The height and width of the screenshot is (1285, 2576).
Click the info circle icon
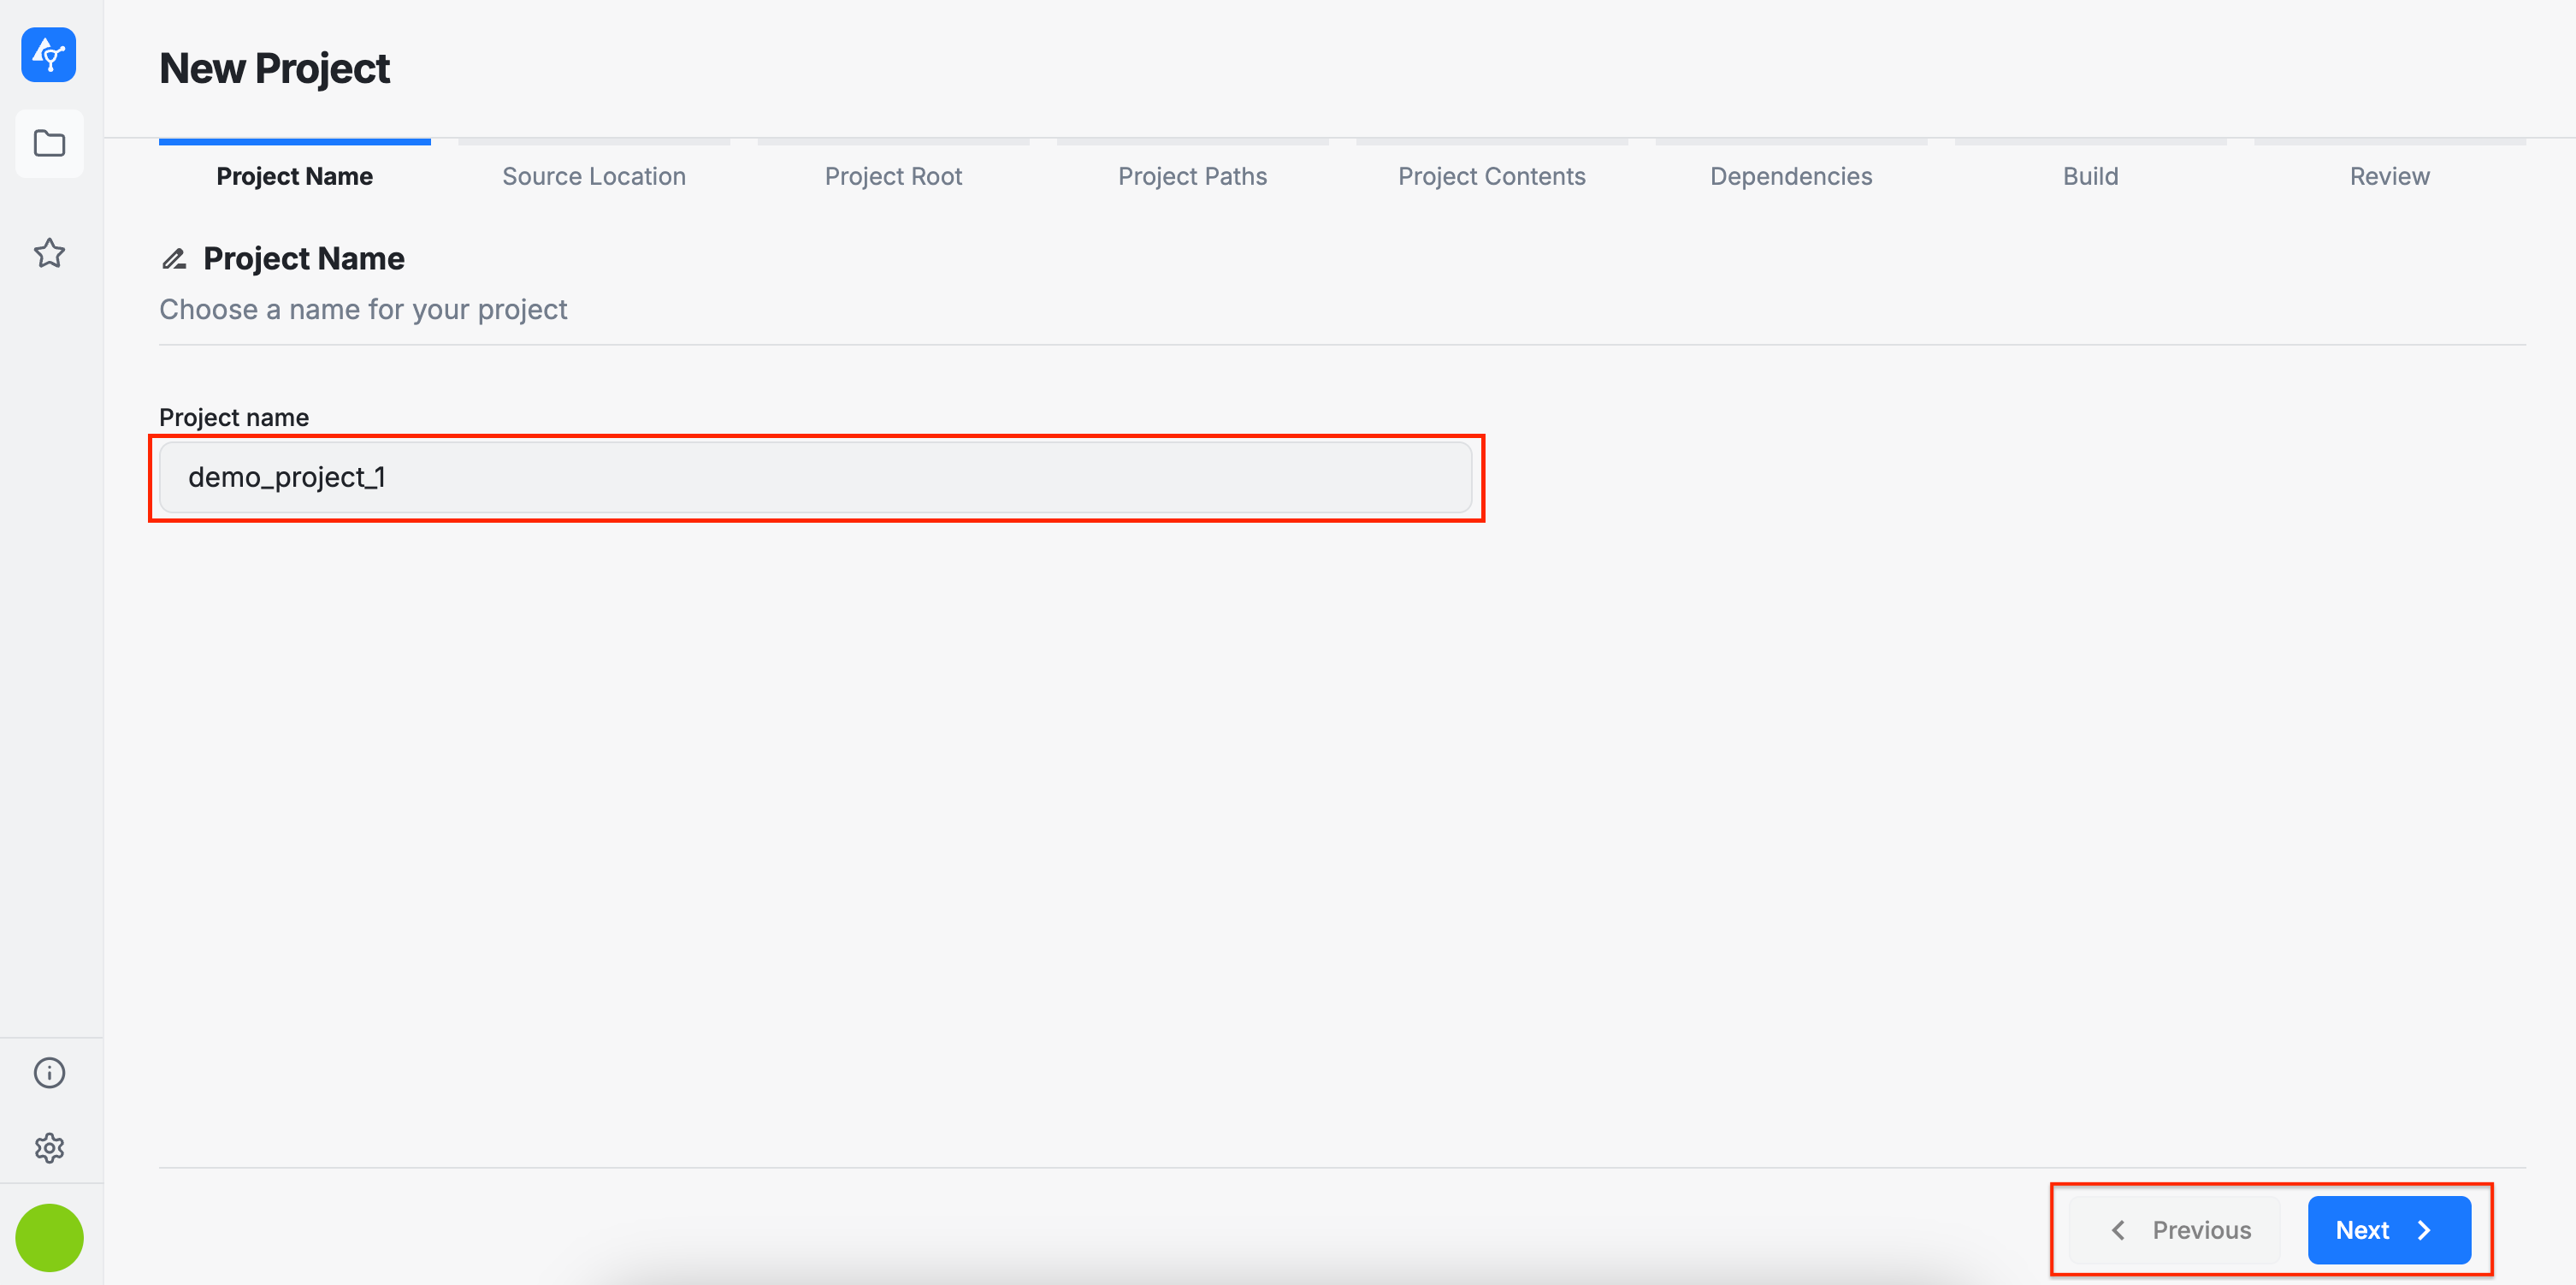(x=49, y=1072)
